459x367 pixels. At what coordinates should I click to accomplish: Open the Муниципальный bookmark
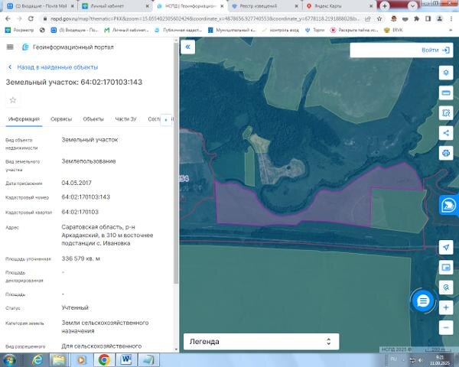(232, 30)
